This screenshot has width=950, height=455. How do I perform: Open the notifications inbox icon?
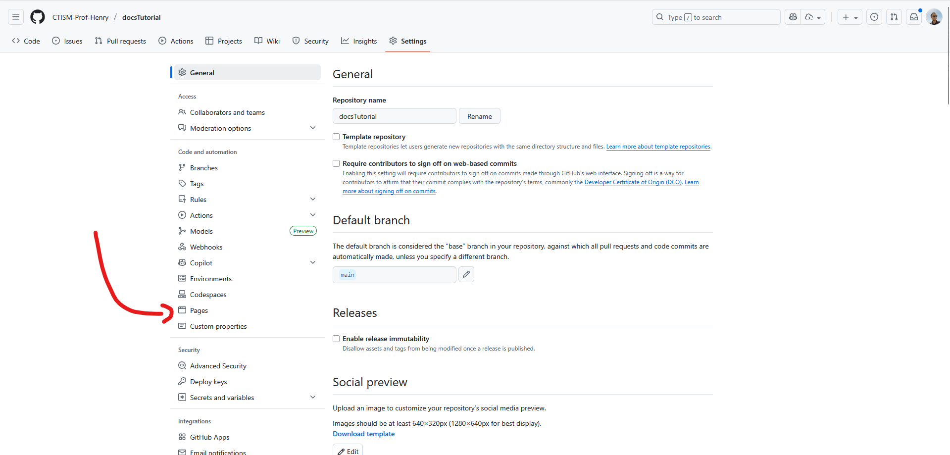coord(914,17)
